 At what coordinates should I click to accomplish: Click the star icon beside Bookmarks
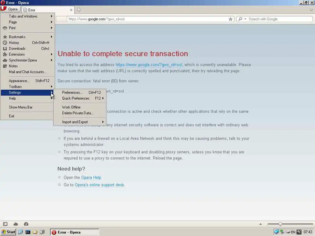click(x=5, y=37)
